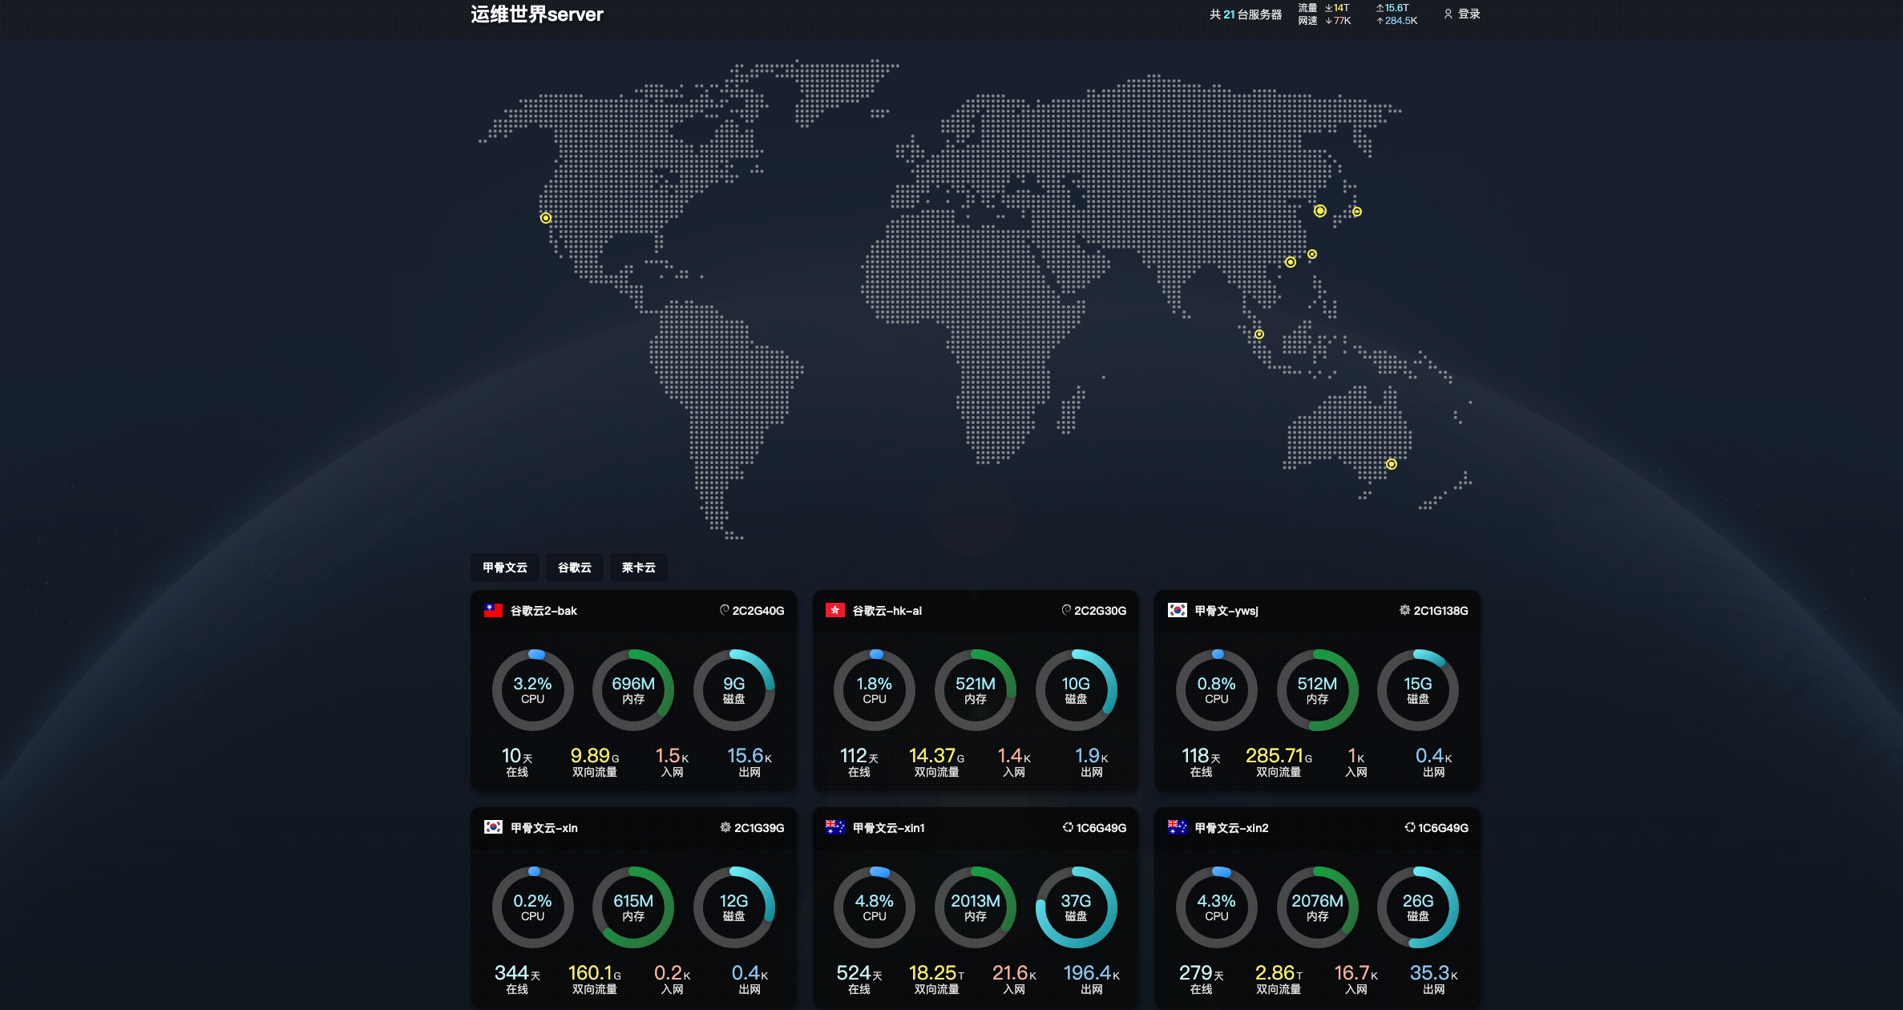Viewport: 1903px width, 1010px height.
Task: Select the 莱卡云 group tab
Action: point(638,568)
